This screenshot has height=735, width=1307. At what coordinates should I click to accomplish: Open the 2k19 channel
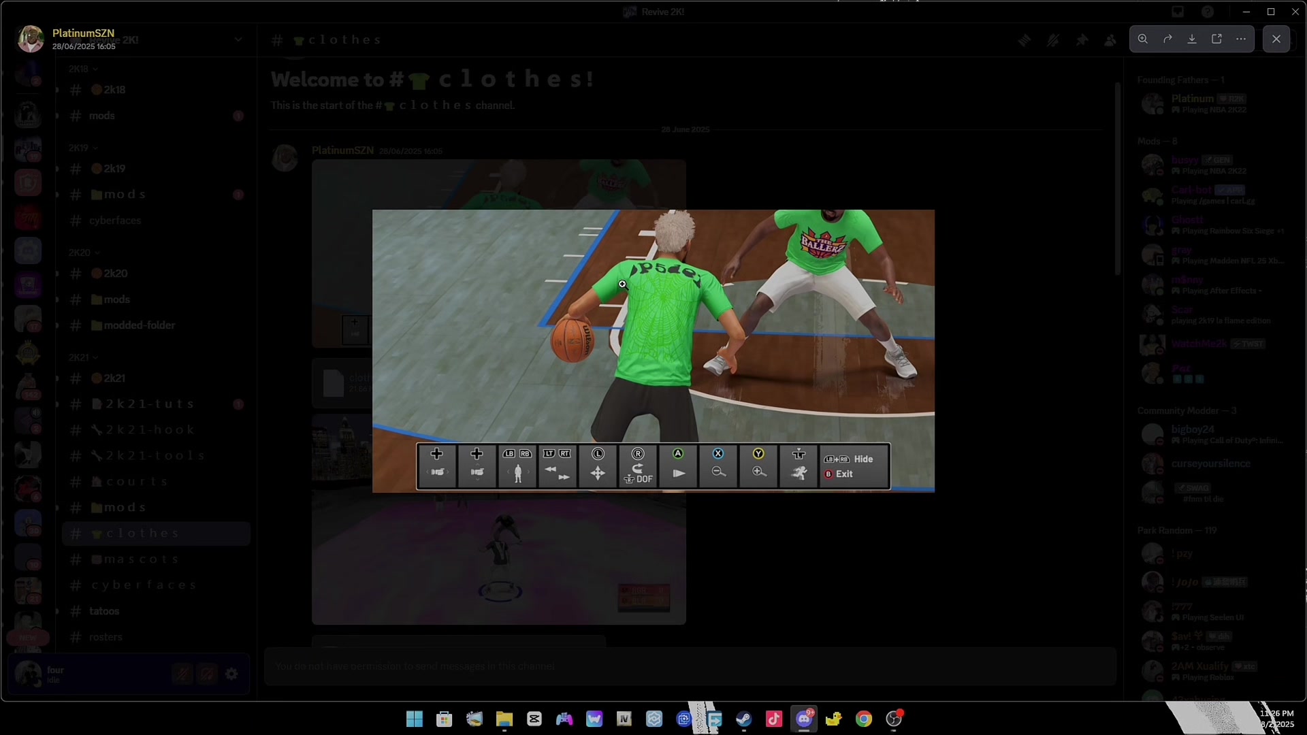pos(157,169)
